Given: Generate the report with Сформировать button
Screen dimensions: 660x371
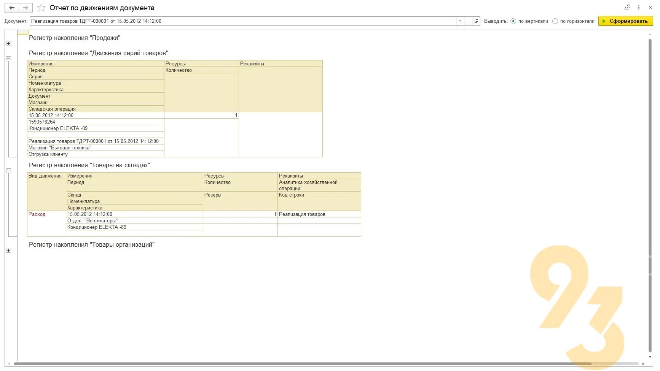Looking at the screenshot, I should point(625,21).
